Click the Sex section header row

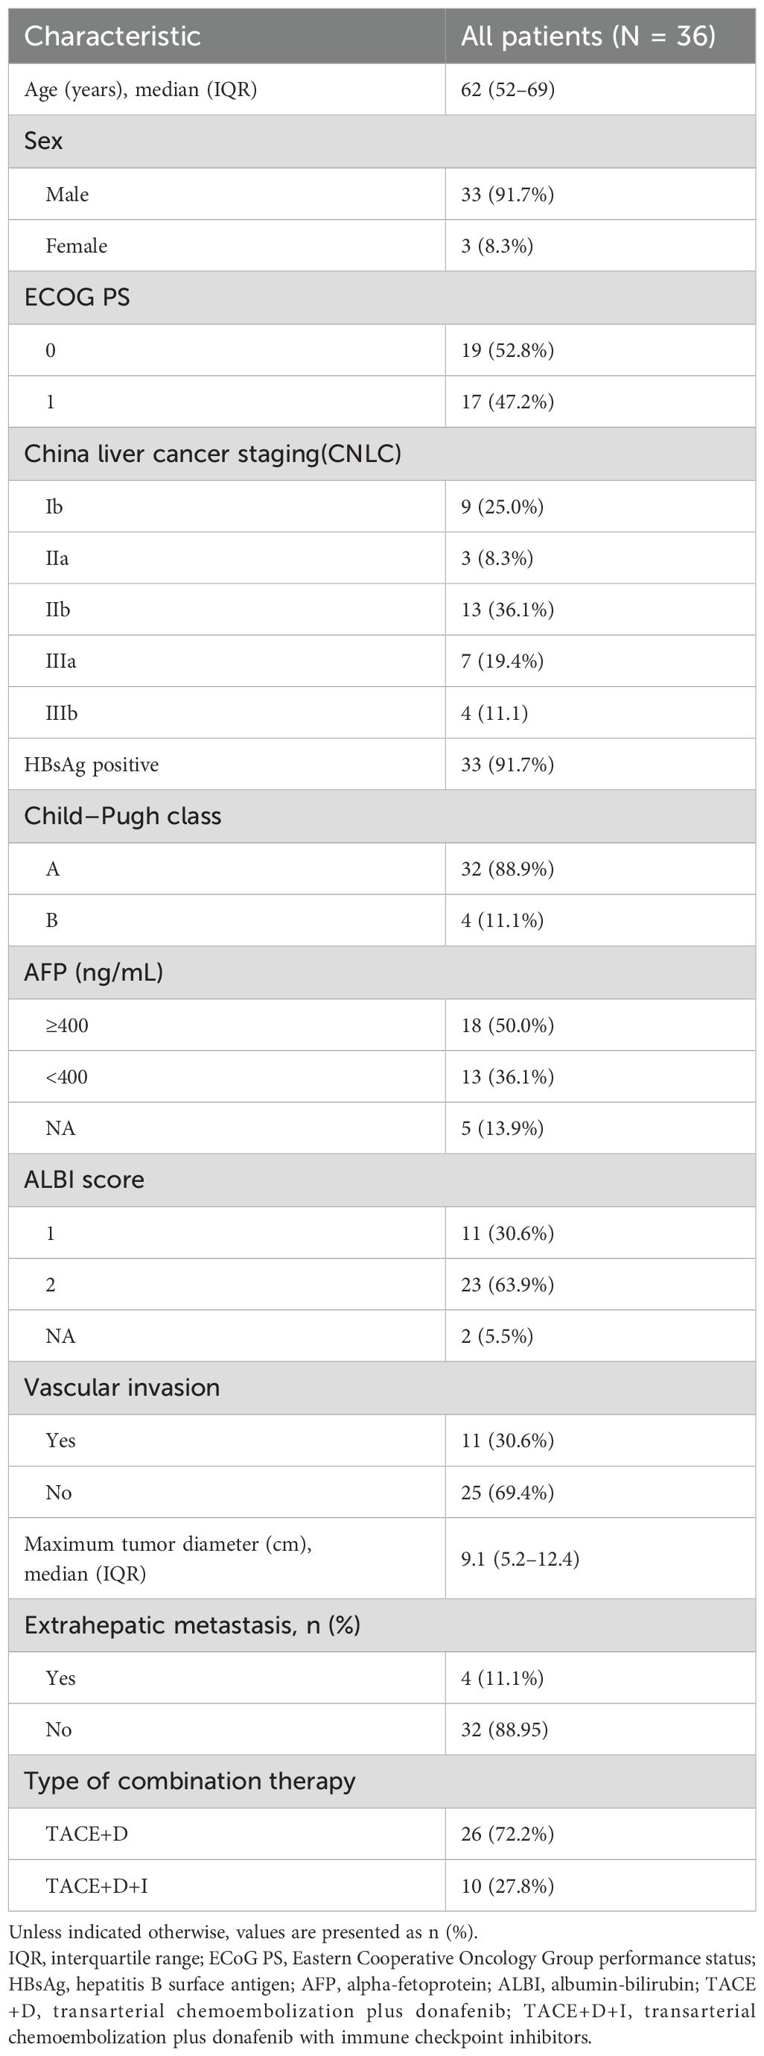click(x=44, y=142)
